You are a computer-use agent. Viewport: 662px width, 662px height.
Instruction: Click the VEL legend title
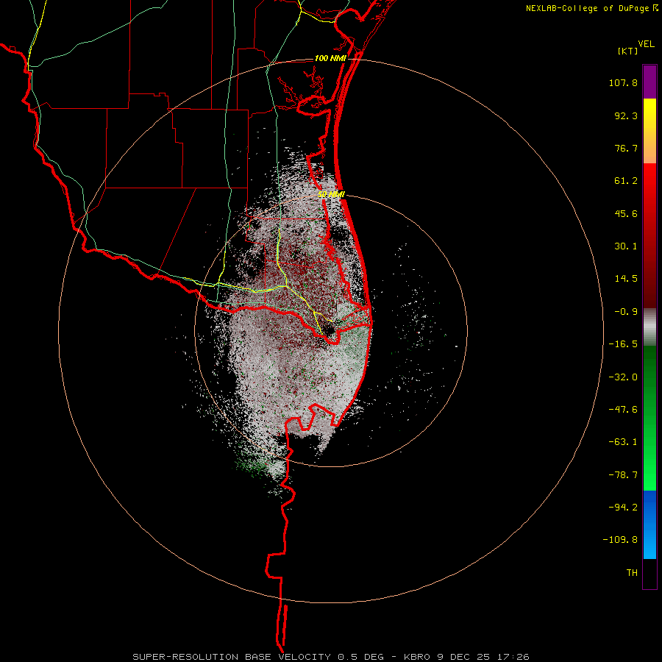coord(646,43)
